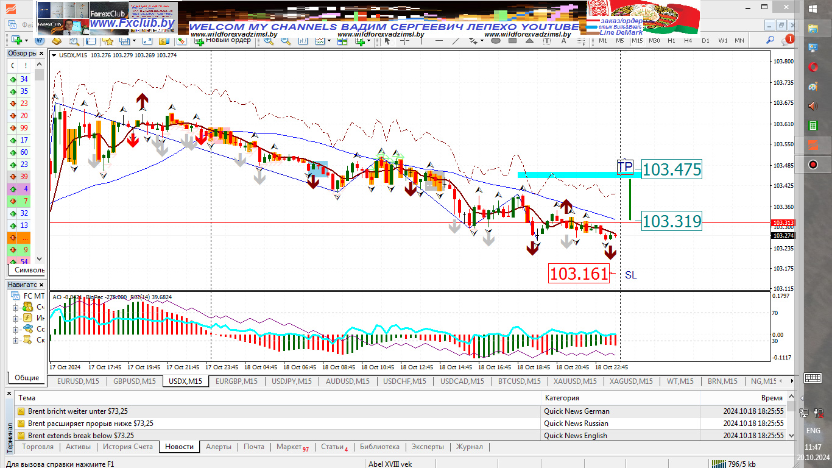Screen dimensions: 832x468
Task: Expand the Navigator node with scroll icon
Action: 15,340
